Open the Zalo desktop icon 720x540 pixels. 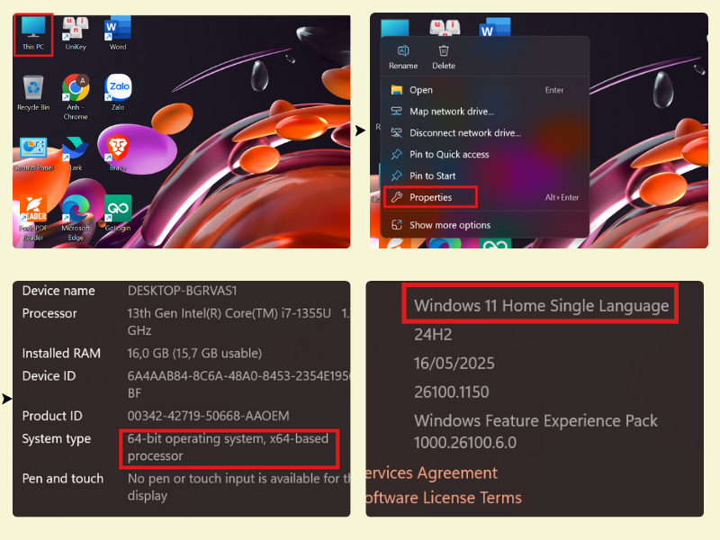(118, 93)
